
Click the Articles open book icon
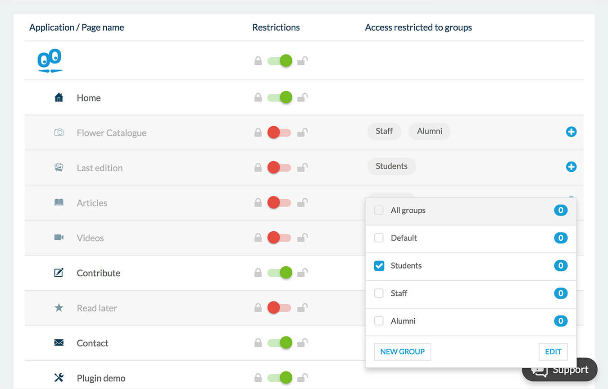(59, 202)
